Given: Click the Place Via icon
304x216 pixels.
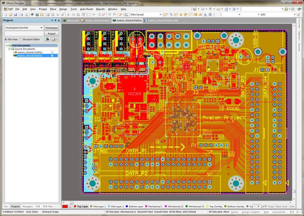Looking at the screenshot, I should coord(186,15).
